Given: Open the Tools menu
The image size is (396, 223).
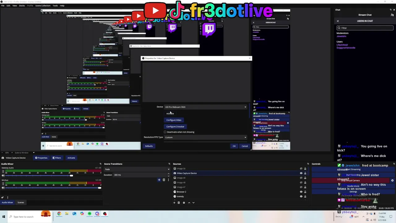Looking at the screenshot, I should point(55,6).
